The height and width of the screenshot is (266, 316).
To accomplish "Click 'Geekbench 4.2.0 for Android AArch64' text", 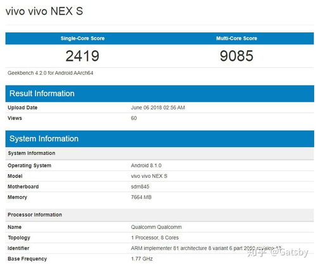I will [50, 73].
